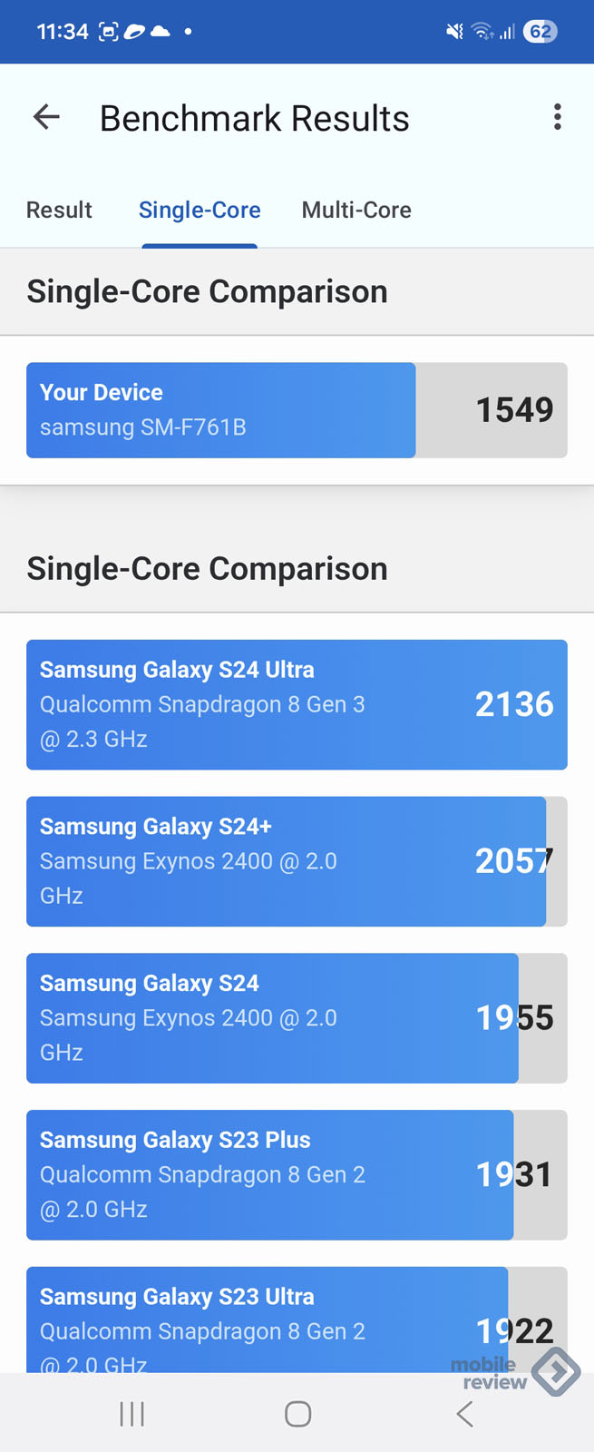The image size is (594, 1452).
Task: Tap the Wi-Fi status icon
Action: (482, 32)
